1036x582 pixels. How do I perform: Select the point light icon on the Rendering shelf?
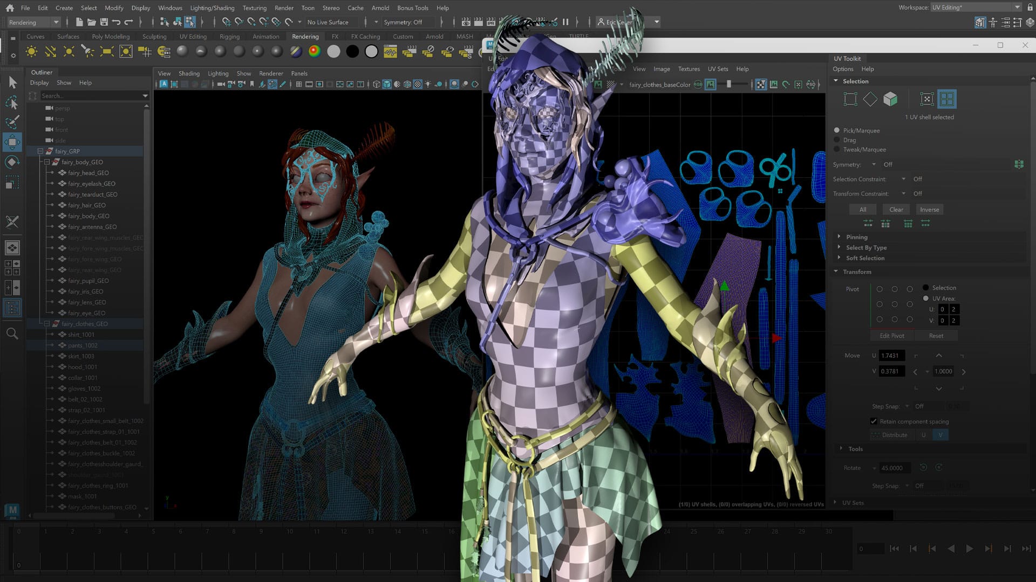[69, 51]
